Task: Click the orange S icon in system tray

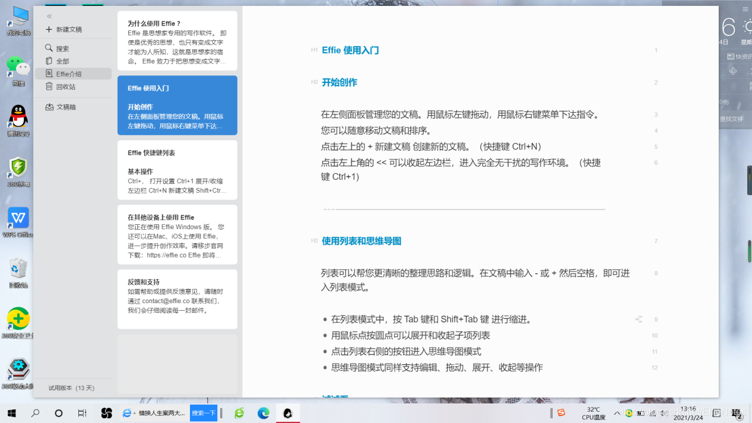Action: tap(561, 413)
